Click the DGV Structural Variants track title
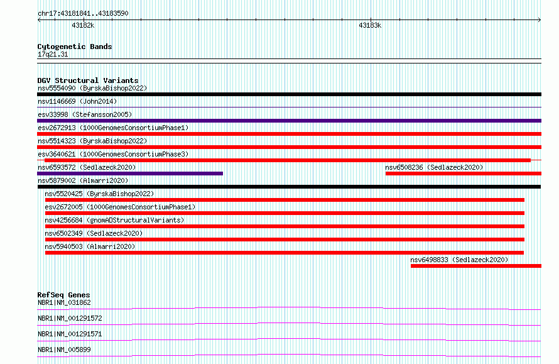 (x=88, y=80)
